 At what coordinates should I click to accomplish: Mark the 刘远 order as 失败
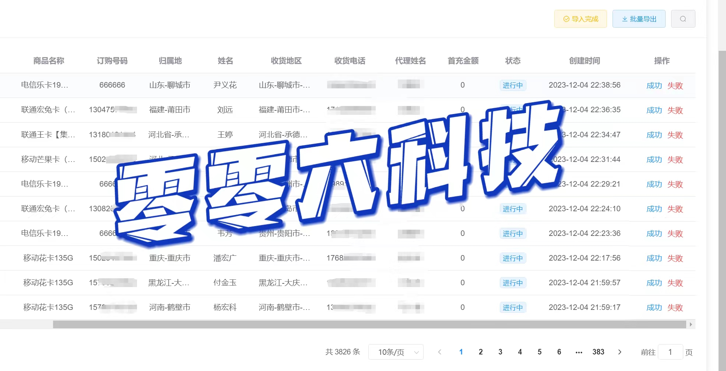(x=675, y=110)
